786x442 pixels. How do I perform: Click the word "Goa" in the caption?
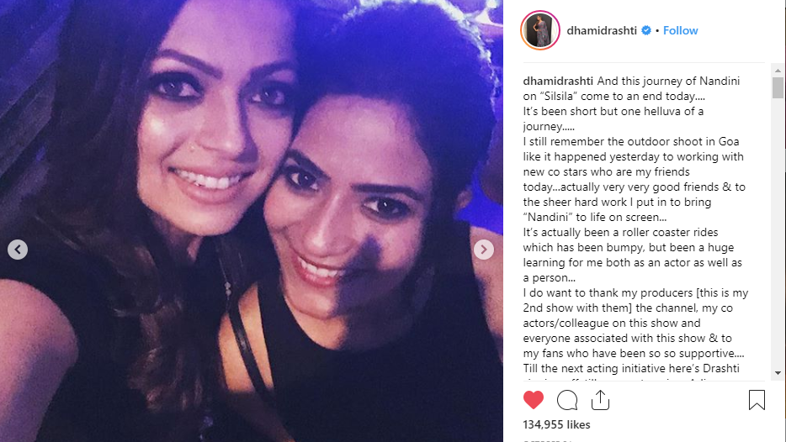[x=729, y=142]
